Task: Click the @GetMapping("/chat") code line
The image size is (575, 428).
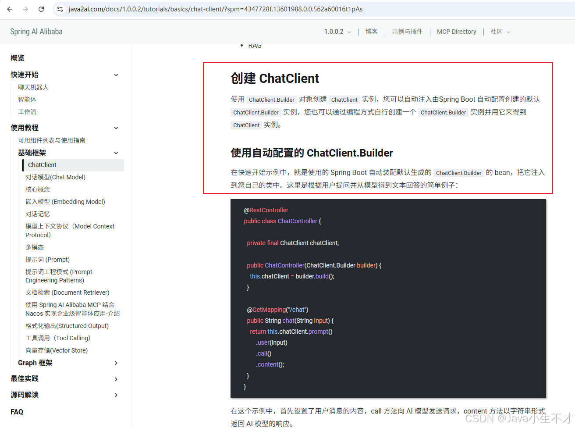Action: click(x=277, y=310)
